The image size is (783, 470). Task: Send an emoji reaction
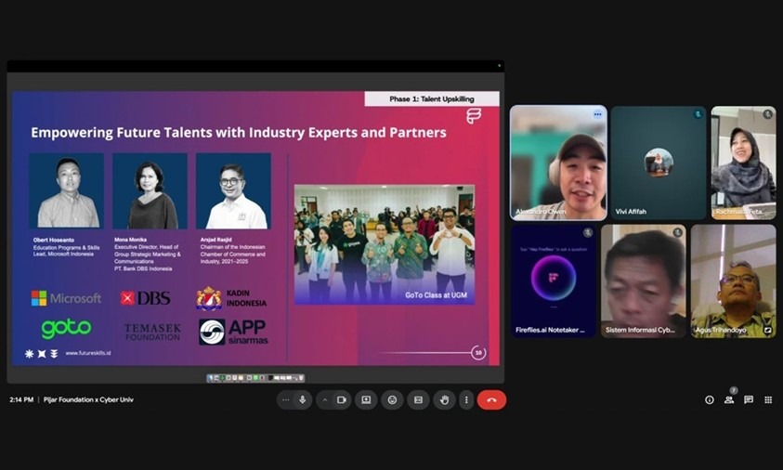coord(392,399)
